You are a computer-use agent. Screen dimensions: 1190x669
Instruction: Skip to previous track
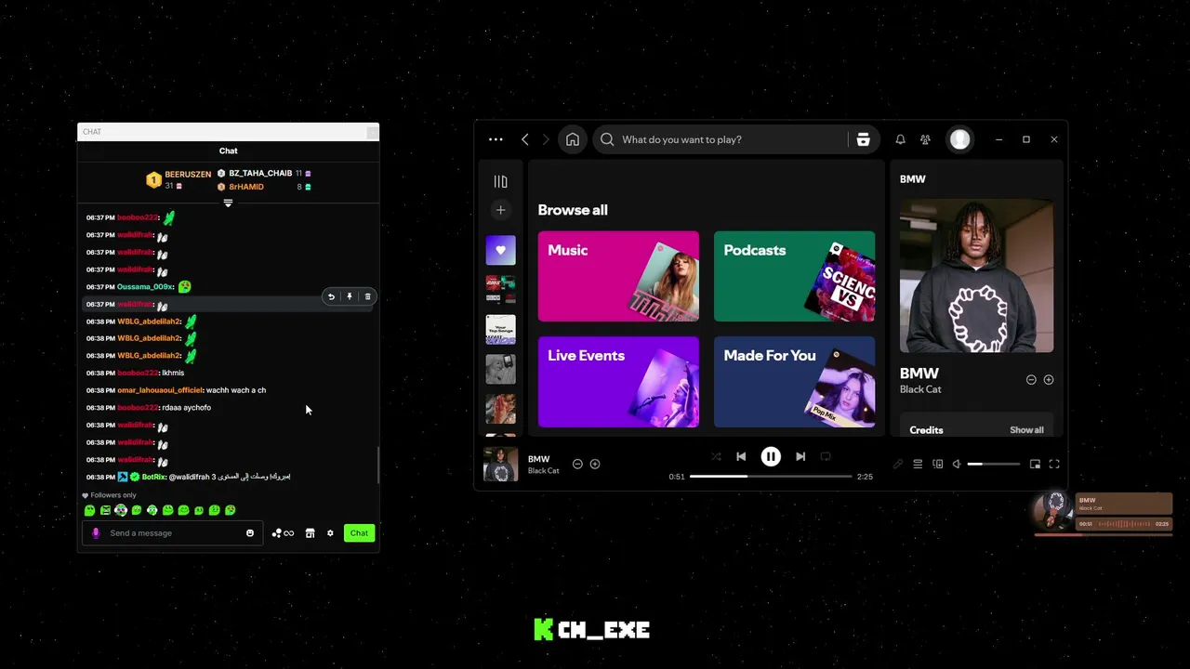[741, 456]
